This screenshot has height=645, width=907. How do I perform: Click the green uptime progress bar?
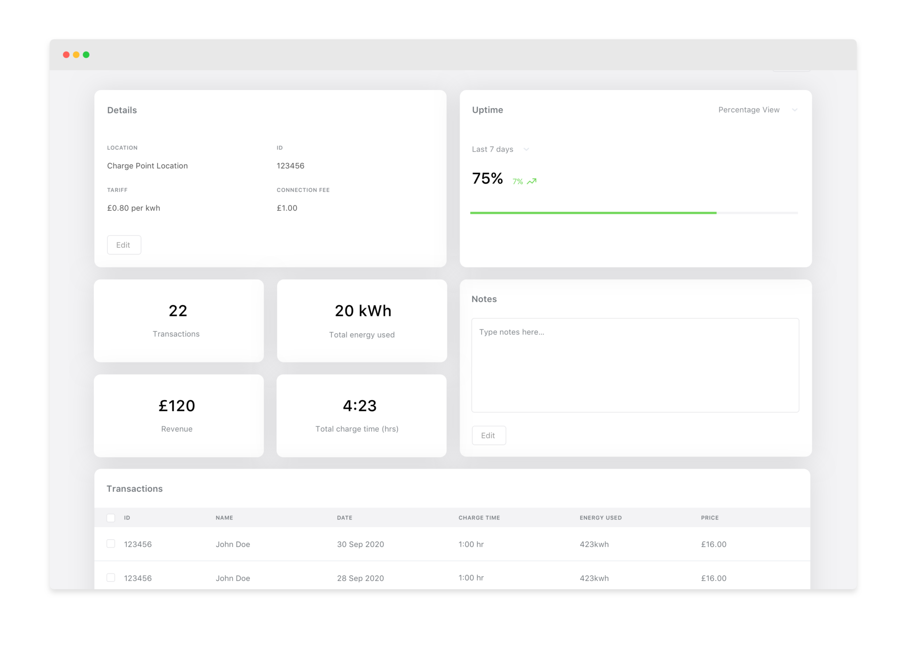click(593, 213)
